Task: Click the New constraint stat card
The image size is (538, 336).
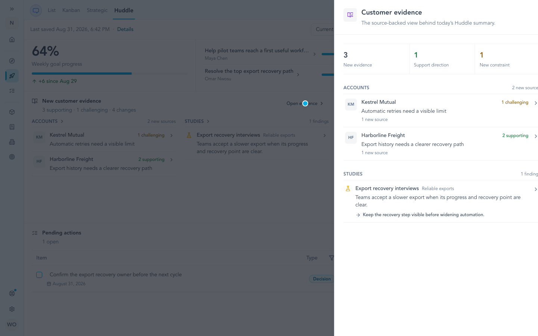Action: [507, 59]
